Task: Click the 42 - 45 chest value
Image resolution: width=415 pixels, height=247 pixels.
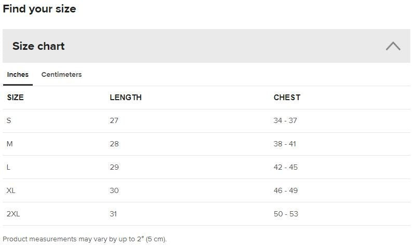Action: pos(286,167)
